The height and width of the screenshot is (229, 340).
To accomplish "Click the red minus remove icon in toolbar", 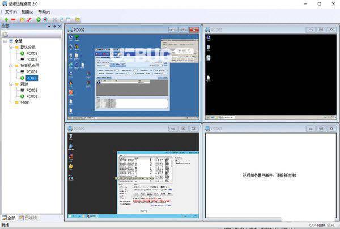I will point(14,19).
